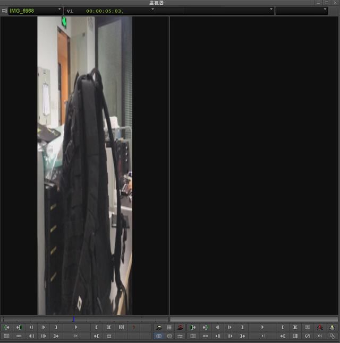Click the source video preview image
Viewport: 340px width, 343px height.
point(84,165)
